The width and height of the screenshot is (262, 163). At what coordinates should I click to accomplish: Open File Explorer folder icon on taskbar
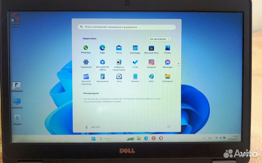tap(139, 138)
